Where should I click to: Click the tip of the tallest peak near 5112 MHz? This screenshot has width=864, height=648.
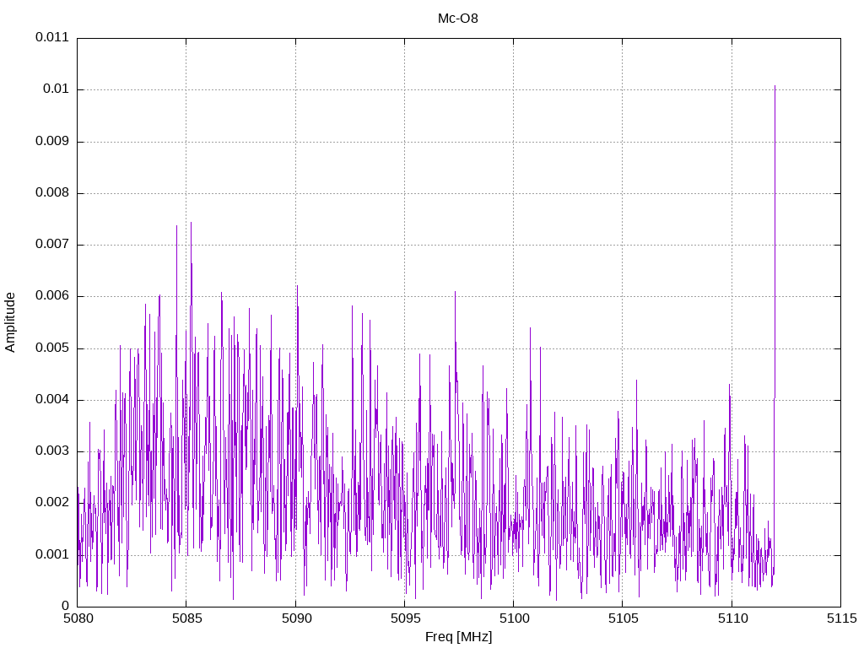pyautogui.click(x=775, y=86)
